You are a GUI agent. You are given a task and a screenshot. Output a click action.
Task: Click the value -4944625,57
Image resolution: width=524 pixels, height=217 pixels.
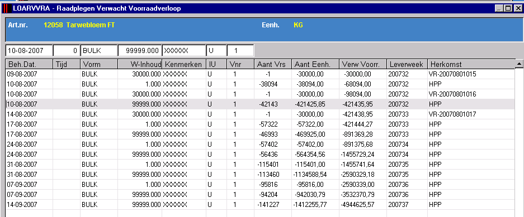click(357, 204)
